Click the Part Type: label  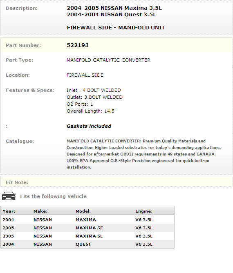[19, 60]
